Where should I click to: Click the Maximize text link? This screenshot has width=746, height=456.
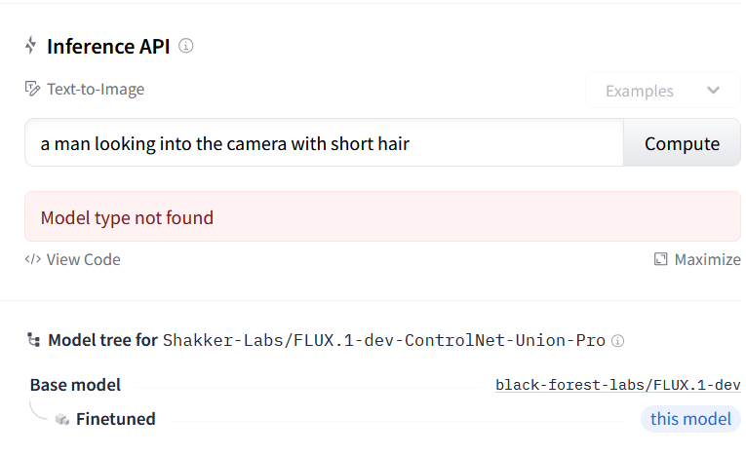[x=707, y=259]
